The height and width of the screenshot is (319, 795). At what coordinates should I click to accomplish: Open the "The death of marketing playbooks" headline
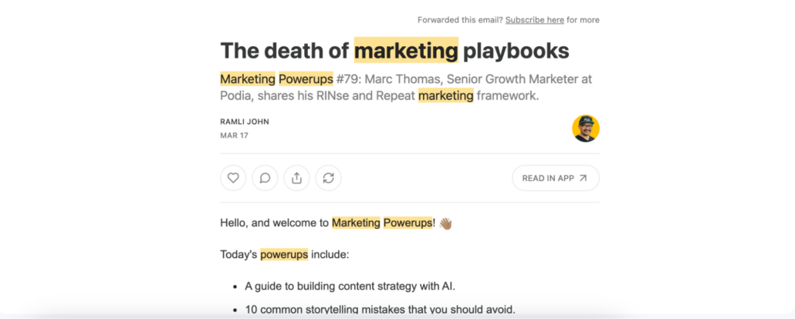[394, 51]
